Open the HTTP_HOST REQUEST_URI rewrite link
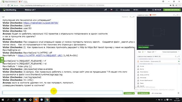Image resolution: width=182 pixels, height=102 pixels. (x=40, y=56)
